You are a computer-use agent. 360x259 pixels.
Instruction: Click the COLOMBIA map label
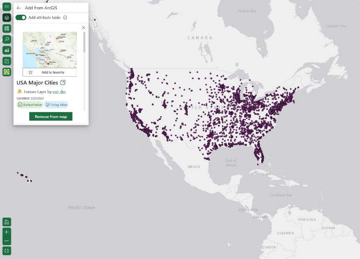click(285, 233)
